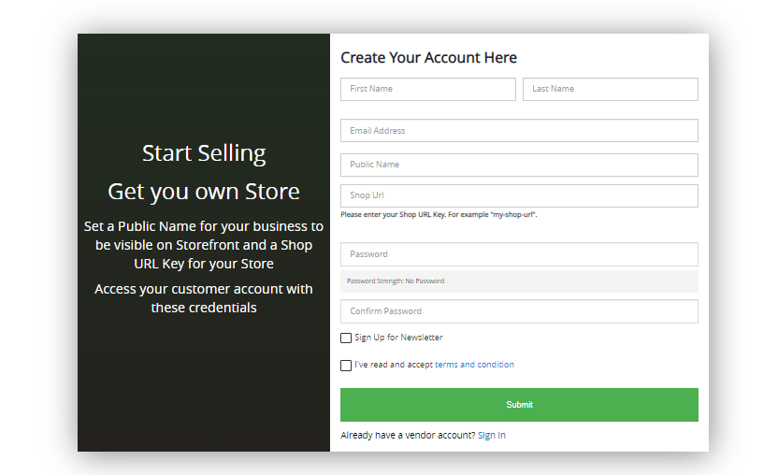Tick the accept terms checkbox
778x475 pixels.
click(346, 366)
